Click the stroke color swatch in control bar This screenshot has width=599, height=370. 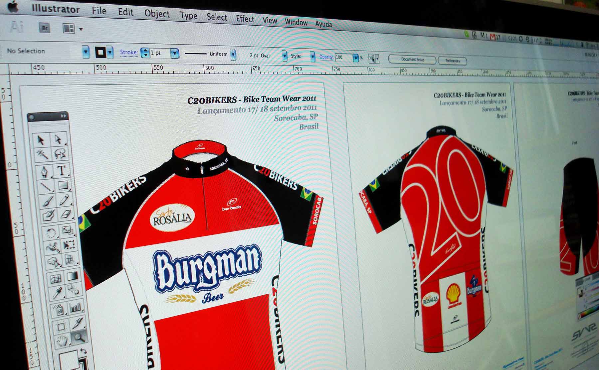click(100, 52)
